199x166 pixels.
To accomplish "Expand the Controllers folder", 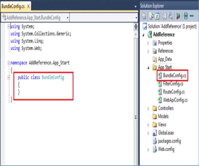I will point(148,108).
